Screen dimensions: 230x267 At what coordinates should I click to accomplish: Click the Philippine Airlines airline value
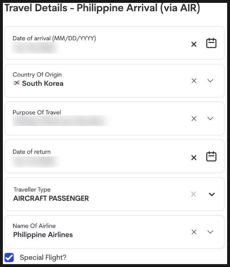[x=43, y=235]
